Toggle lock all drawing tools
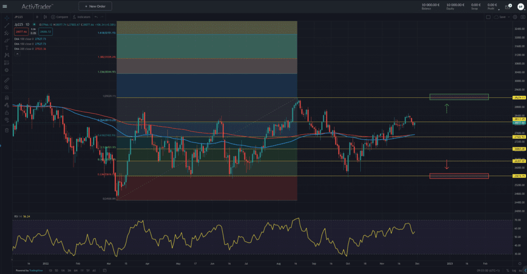This screenshot has width=527, height=274. pyautogui.click(x=7, y=112)
